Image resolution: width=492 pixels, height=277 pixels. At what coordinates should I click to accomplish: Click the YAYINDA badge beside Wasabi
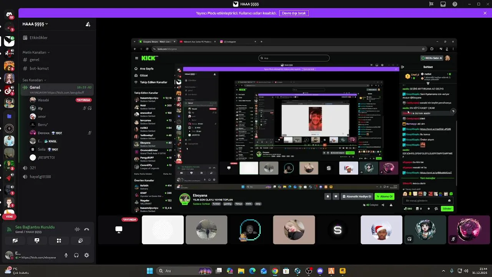(83, 100)
